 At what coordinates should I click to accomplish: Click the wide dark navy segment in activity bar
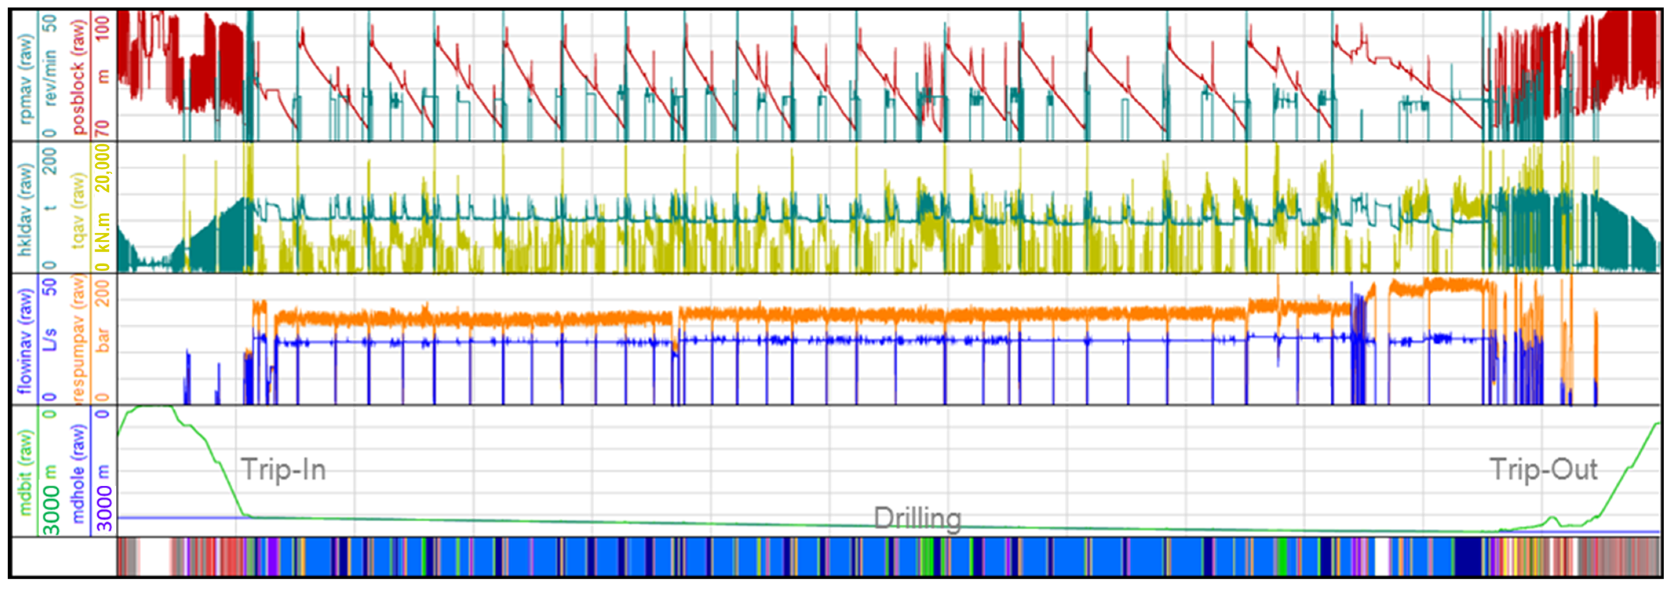coord(1467,557)
